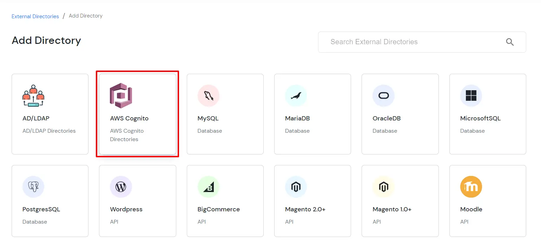
Task: Click the Moodle orange icon
Action: 471,186
